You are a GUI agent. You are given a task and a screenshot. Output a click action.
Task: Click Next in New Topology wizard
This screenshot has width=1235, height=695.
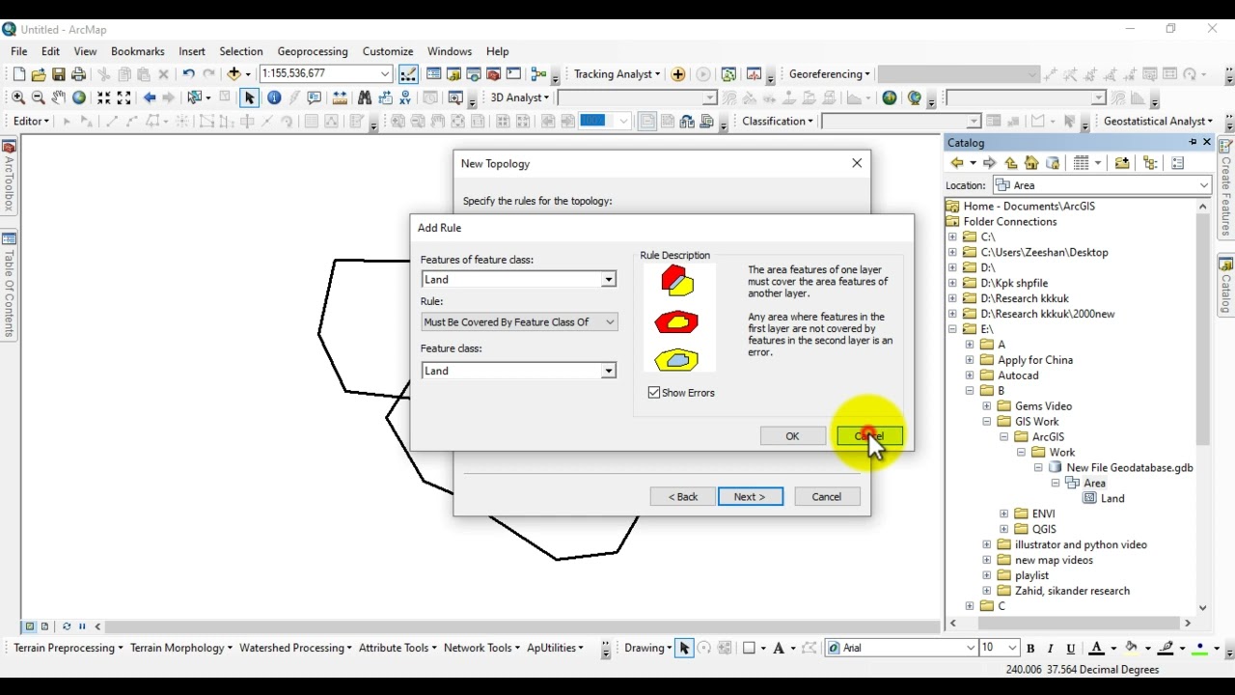(750, 497)
